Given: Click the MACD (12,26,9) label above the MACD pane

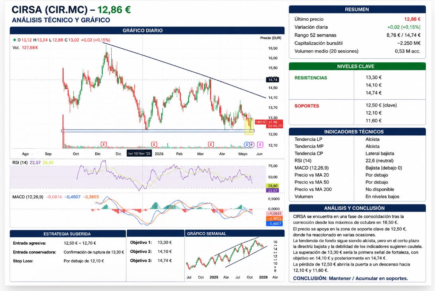Looking at the screenshot, I should click(28, 197).
